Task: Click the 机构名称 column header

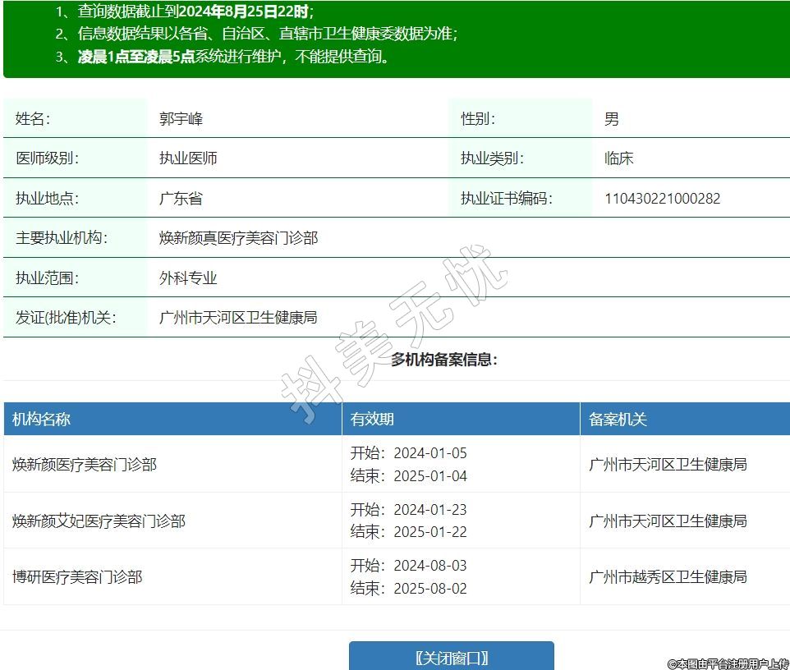Action: click(42, 420)
